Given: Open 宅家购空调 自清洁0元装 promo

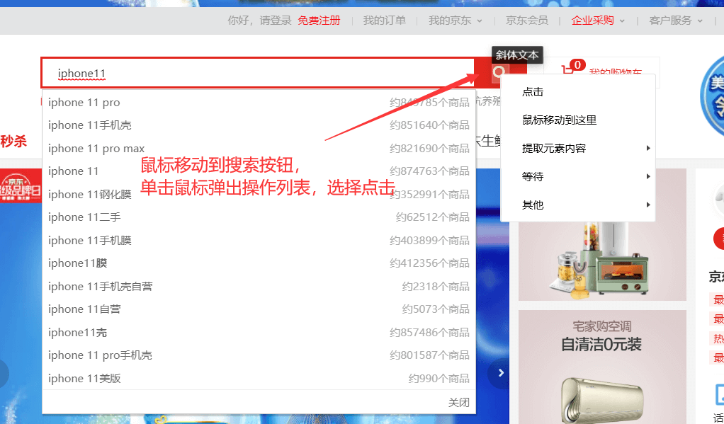Looking at the screenshot, I should 602,367.
